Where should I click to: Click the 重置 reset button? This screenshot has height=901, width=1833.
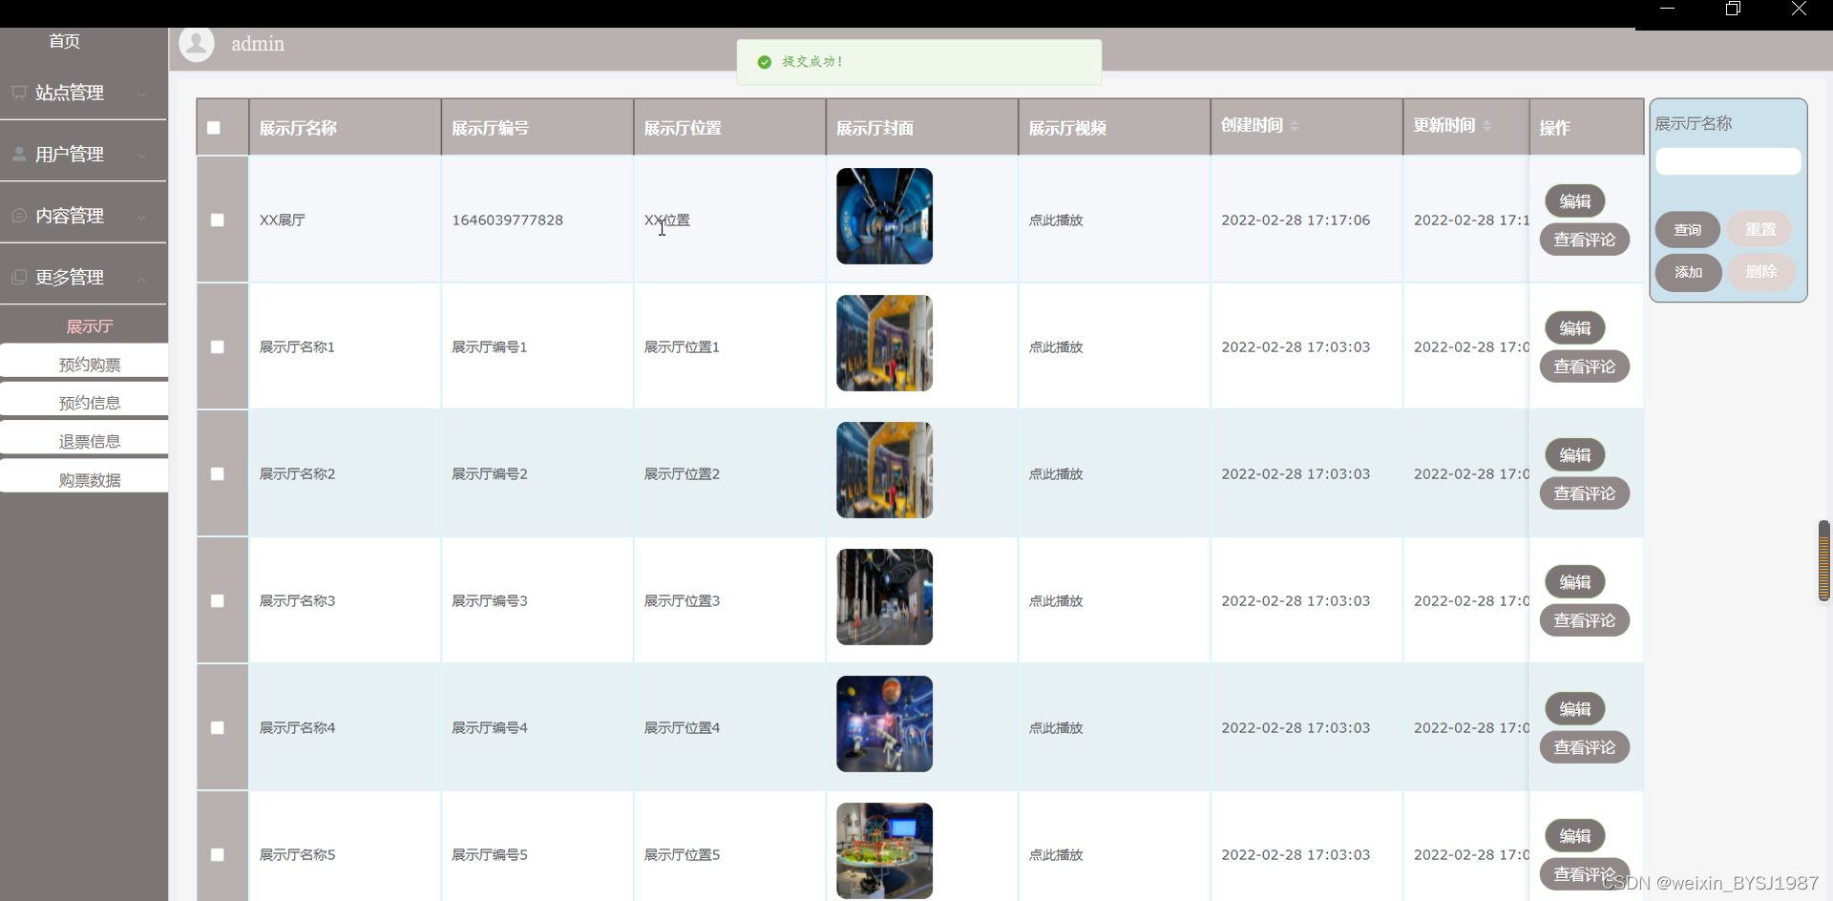[1760, 230]
